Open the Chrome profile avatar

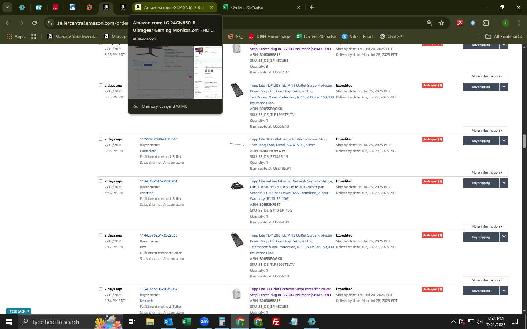(505, 23)
